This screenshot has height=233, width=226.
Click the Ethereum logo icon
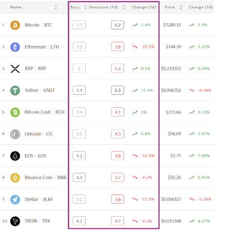pos(15,47)
